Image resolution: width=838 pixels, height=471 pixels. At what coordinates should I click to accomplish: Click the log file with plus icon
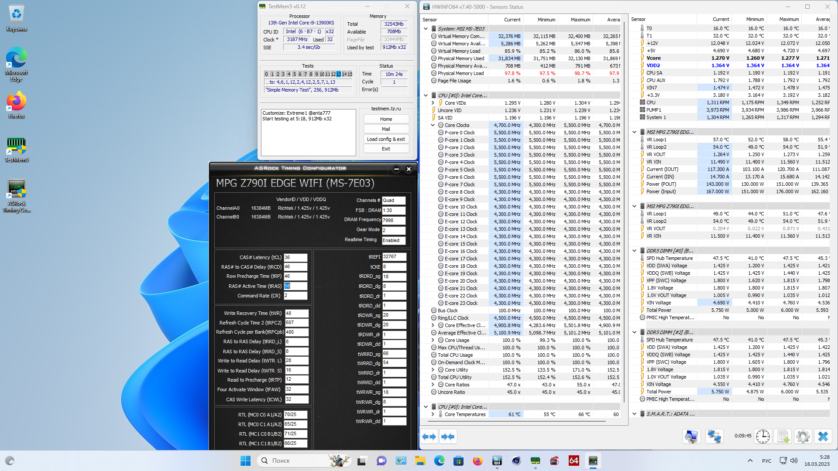coord(783,437)
